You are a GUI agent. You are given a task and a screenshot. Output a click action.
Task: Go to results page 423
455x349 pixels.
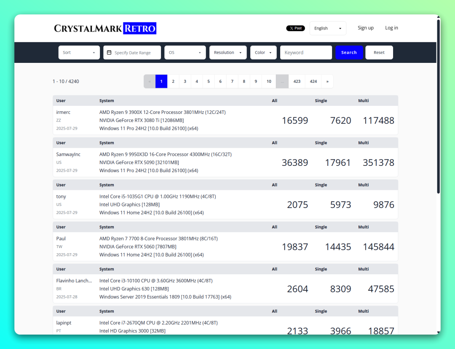click(x=297, y=81)
